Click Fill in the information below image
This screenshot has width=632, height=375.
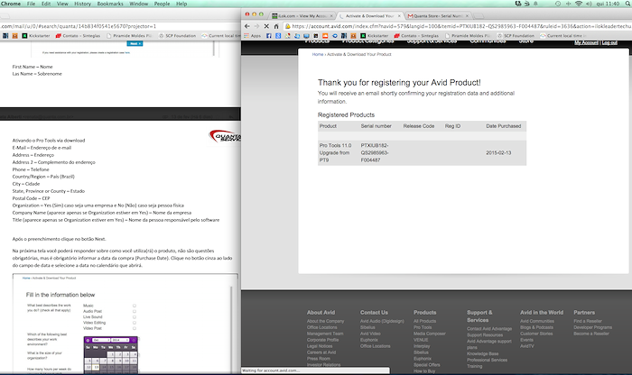(125, 324)
